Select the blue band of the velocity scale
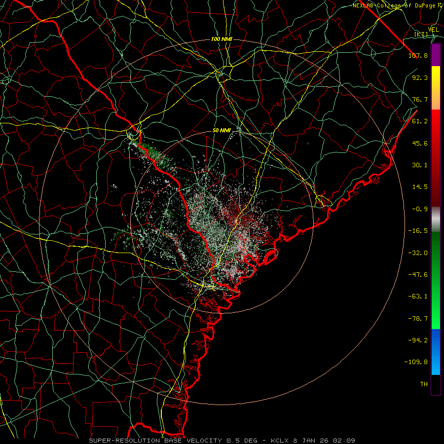444x444 pixels. [x=436, y=352]
